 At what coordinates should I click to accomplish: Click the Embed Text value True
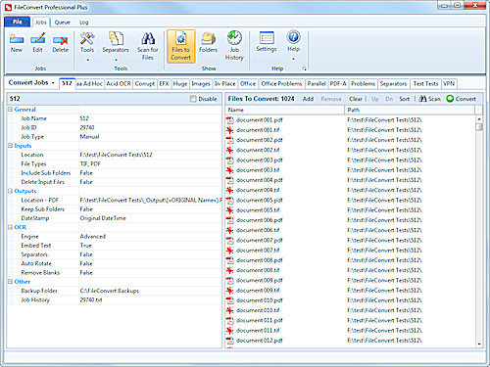coord(86,246)
